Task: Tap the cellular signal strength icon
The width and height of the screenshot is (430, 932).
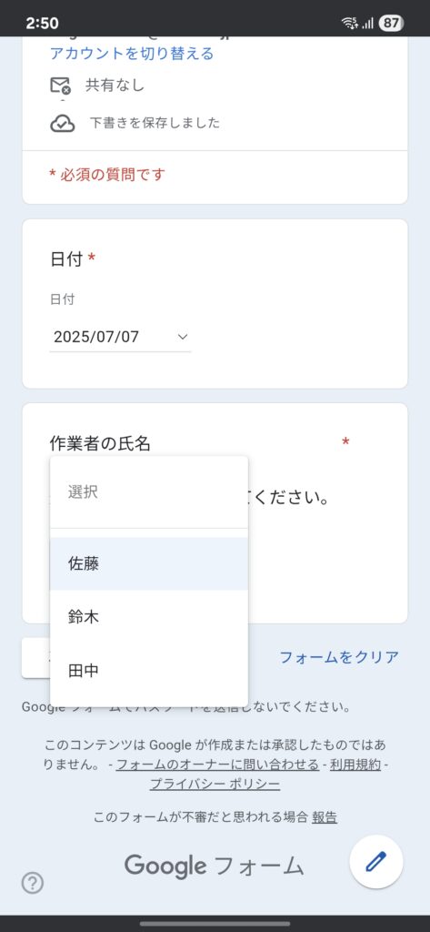Action: click(368, 23)
